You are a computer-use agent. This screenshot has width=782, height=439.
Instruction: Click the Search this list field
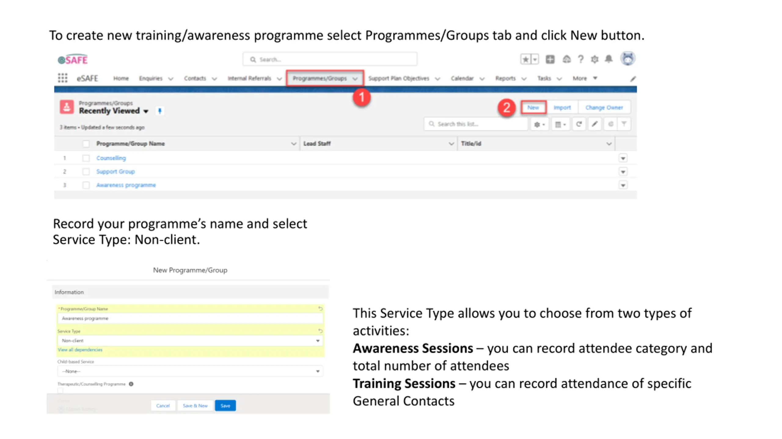coord(476,124)
